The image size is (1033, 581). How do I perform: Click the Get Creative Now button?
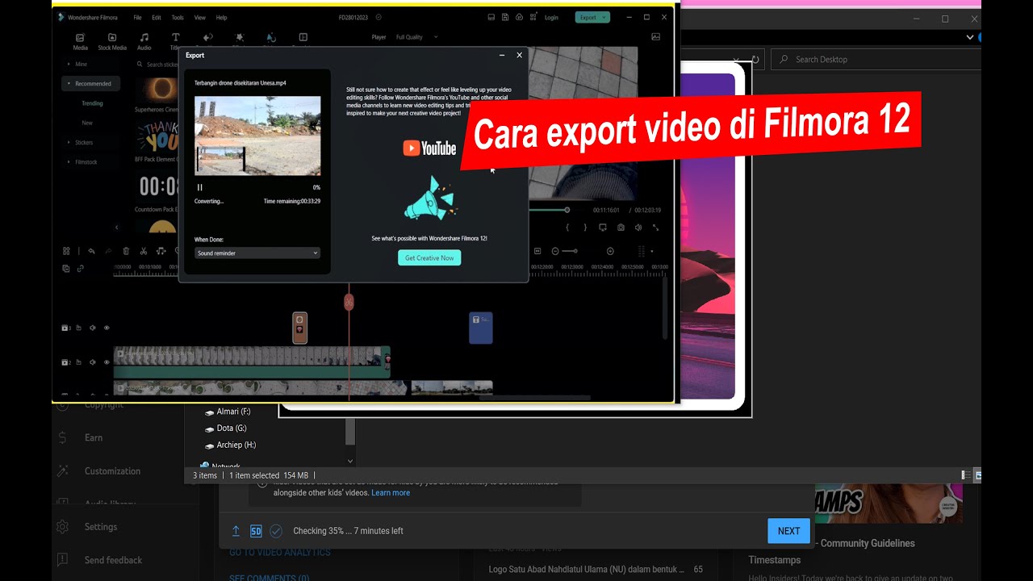pyautogui.click(x=429, y=257)
